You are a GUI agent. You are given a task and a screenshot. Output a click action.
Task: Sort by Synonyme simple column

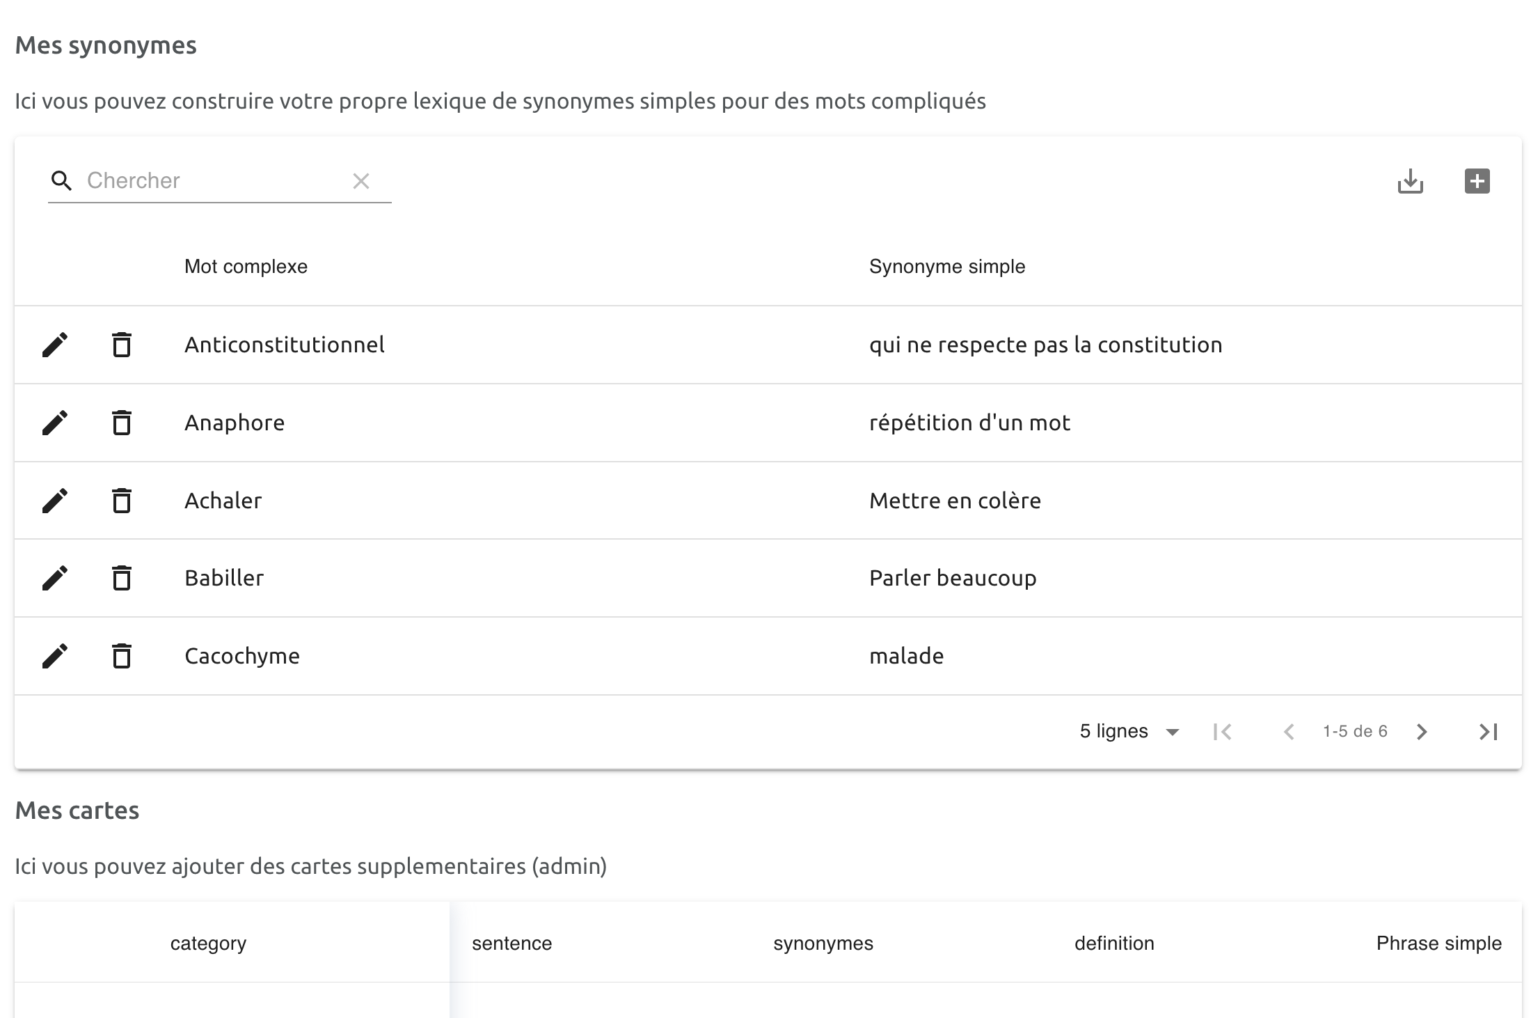click(x=946, y=267)
